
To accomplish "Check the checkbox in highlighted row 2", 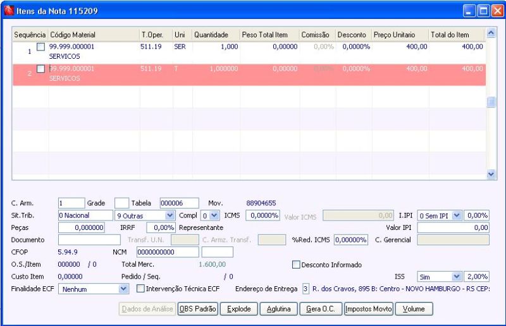I will 40,69.
